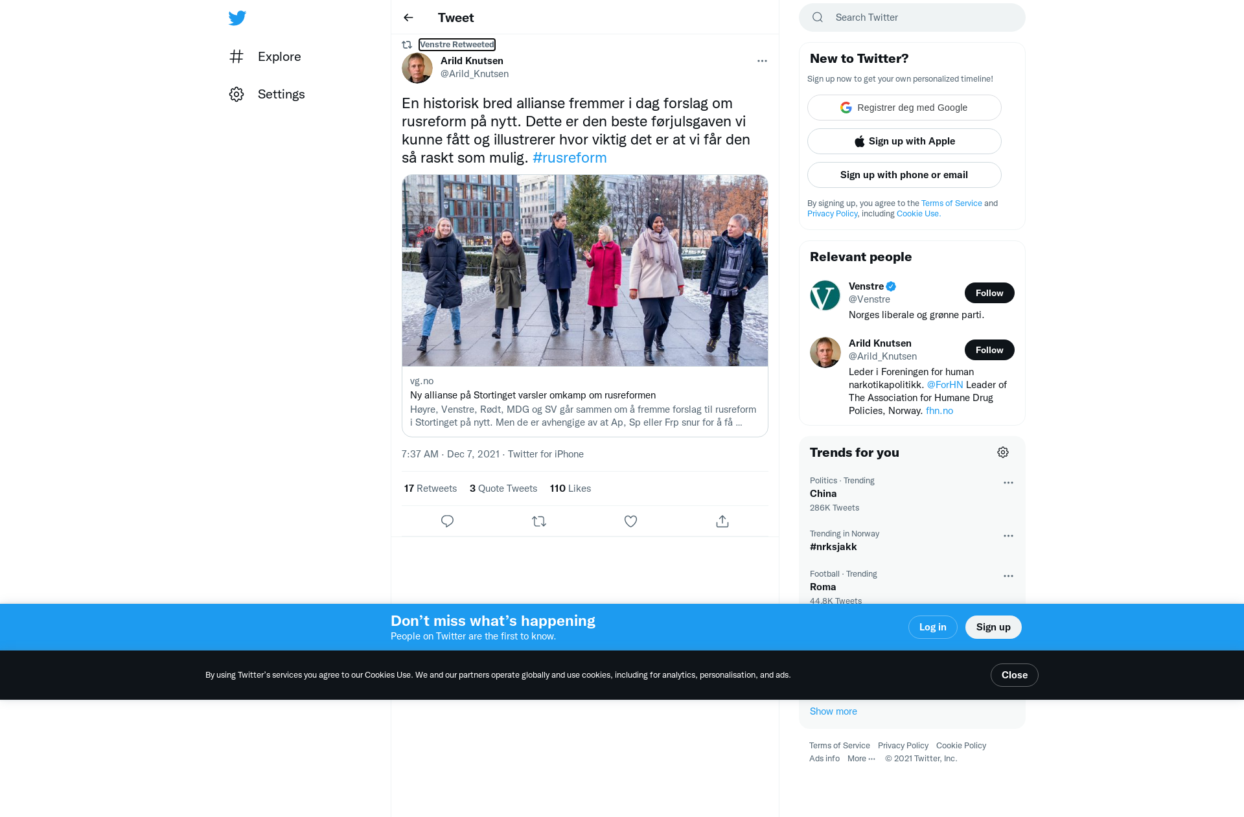Open the article headline about rusreformen
Screen dimensions: 1244x817
[533, 395]
